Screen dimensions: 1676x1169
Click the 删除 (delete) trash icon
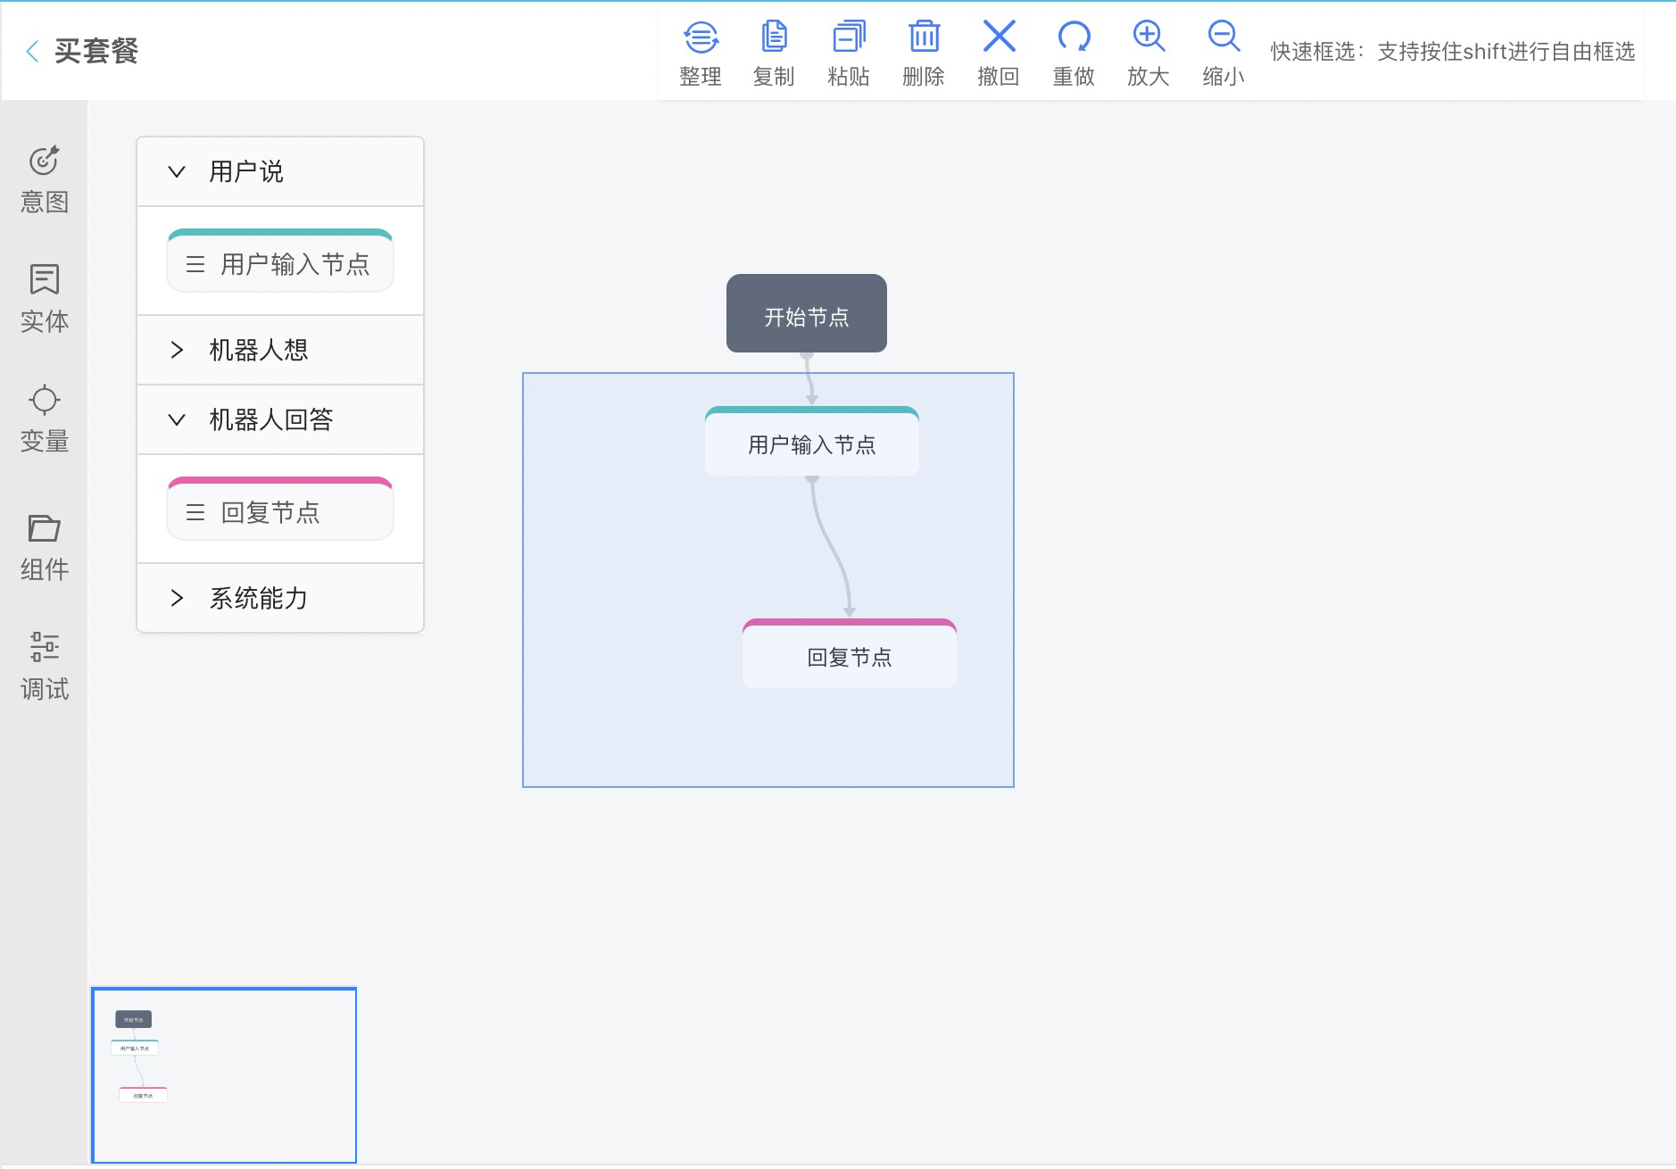click(x=924, y=37)
